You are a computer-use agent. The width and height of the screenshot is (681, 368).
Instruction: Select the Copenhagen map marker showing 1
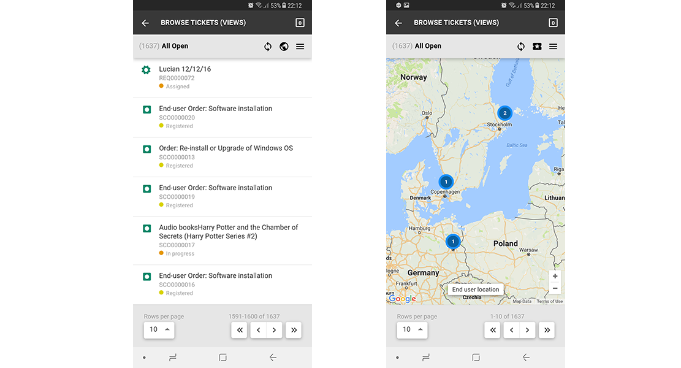446,182
